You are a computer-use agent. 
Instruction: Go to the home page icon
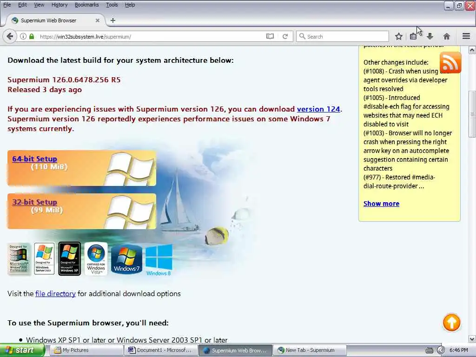[447, 36]
